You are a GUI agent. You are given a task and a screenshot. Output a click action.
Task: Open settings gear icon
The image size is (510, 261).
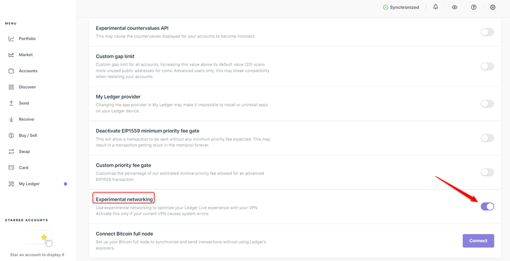(x=492, y=7)
